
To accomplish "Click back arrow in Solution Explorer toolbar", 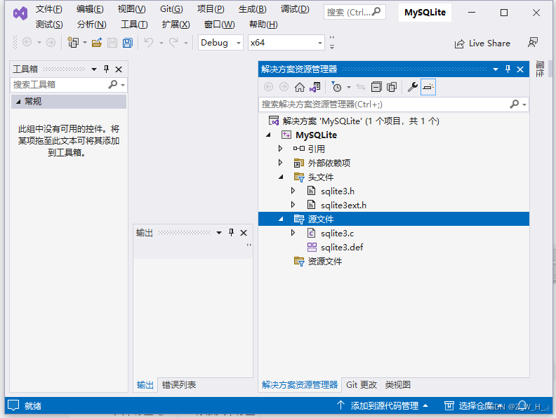I will (268, 87).
